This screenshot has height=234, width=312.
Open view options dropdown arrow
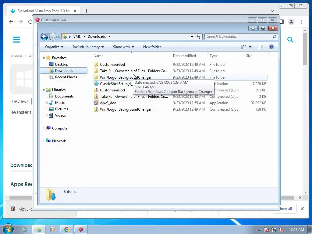[x=250, y=47]
